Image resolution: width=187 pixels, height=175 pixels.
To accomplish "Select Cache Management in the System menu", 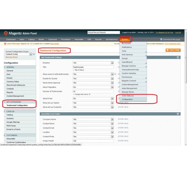I will pos(133,85).
